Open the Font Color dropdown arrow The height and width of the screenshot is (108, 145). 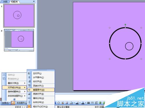point(86,103)
